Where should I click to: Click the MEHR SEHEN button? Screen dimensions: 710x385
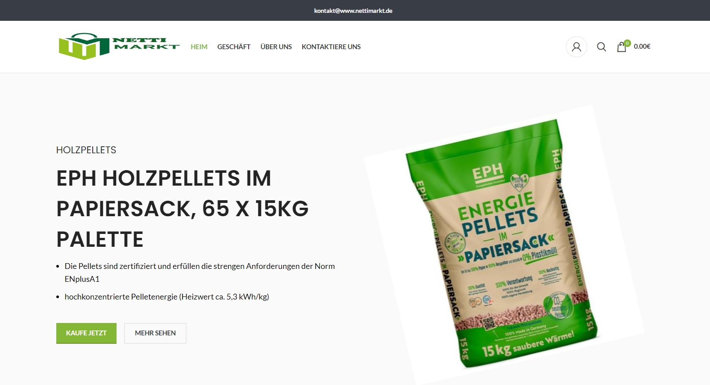tap(155, 333)
